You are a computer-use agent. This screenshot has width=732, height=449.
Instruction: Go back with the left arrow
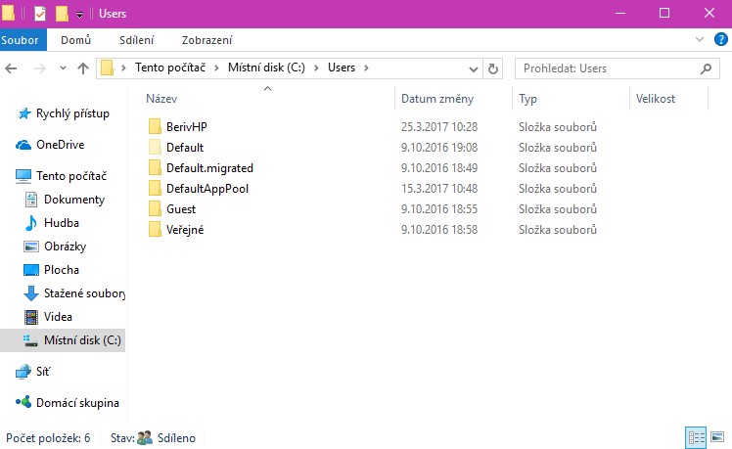click(x=11, y=68)
